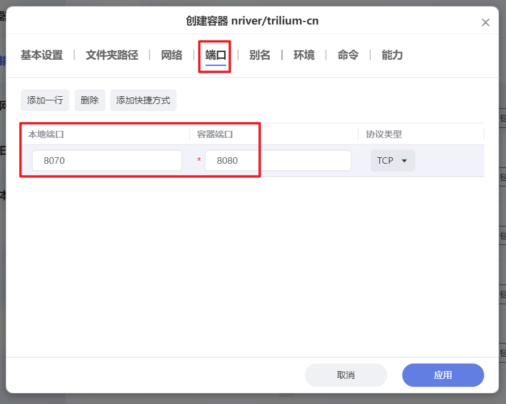The width and height of the screenshot is (506, 404).
Task: Switch to the 能力 tab
Action: click(x=392, y=54)
